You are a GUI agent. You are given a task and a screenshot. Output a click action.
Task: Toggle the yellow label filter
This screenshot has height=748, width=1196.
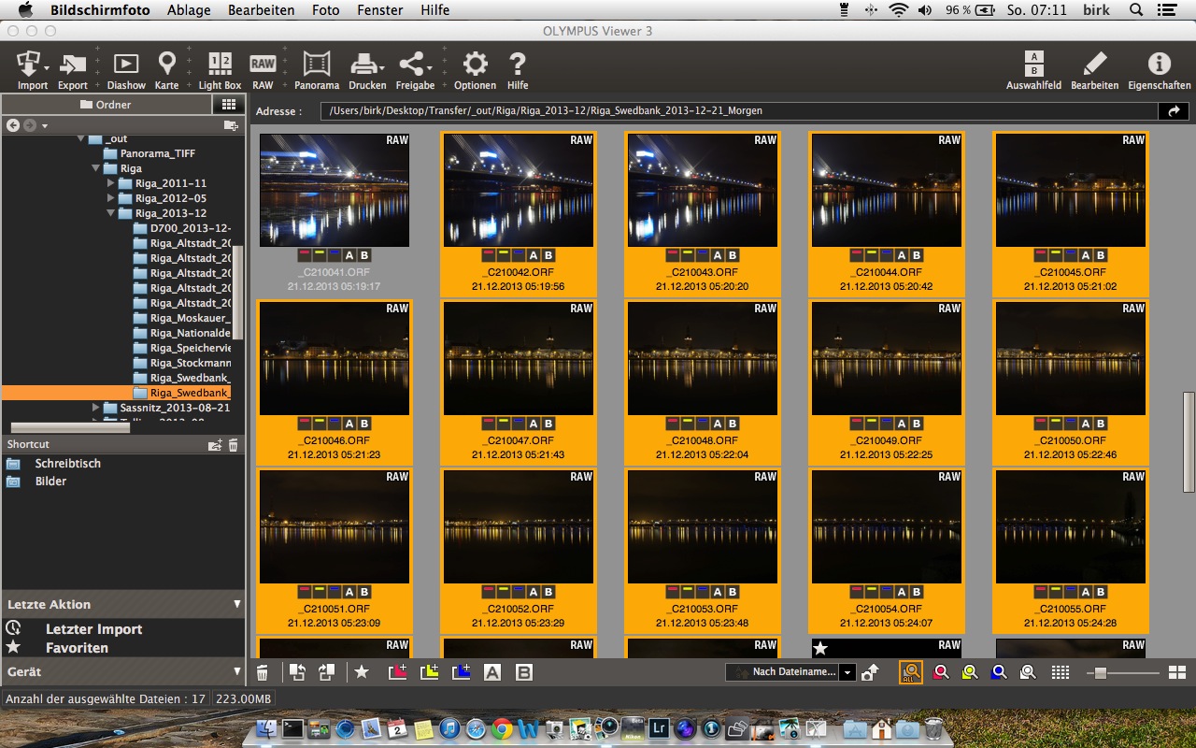pos(970,672)
